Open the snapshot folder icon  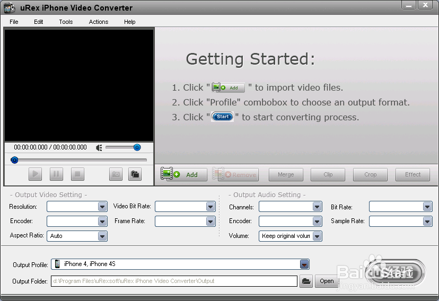click(135, 174)
